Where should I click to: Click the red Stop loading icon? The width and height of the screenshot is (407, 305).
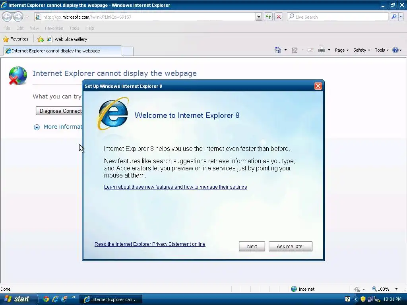click(x=279, y=17)
